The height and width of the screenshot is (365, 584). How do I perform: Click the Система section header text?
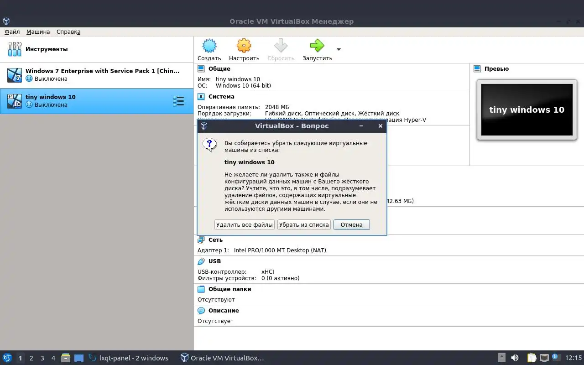tap(221, 97)
